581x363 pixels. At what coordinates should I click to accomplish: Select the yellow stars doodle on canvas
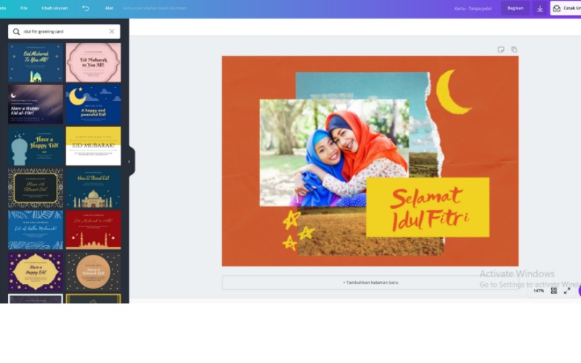298,230
